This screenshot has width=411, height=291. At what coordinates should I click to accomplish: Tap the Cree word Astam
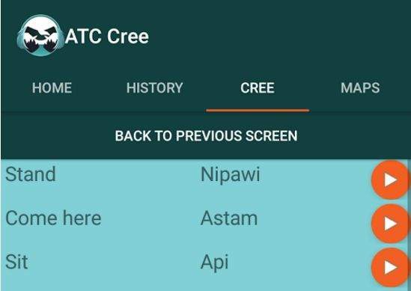point(229,218)
